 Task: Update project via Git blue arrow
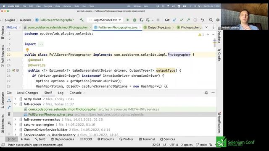point(175,20)
